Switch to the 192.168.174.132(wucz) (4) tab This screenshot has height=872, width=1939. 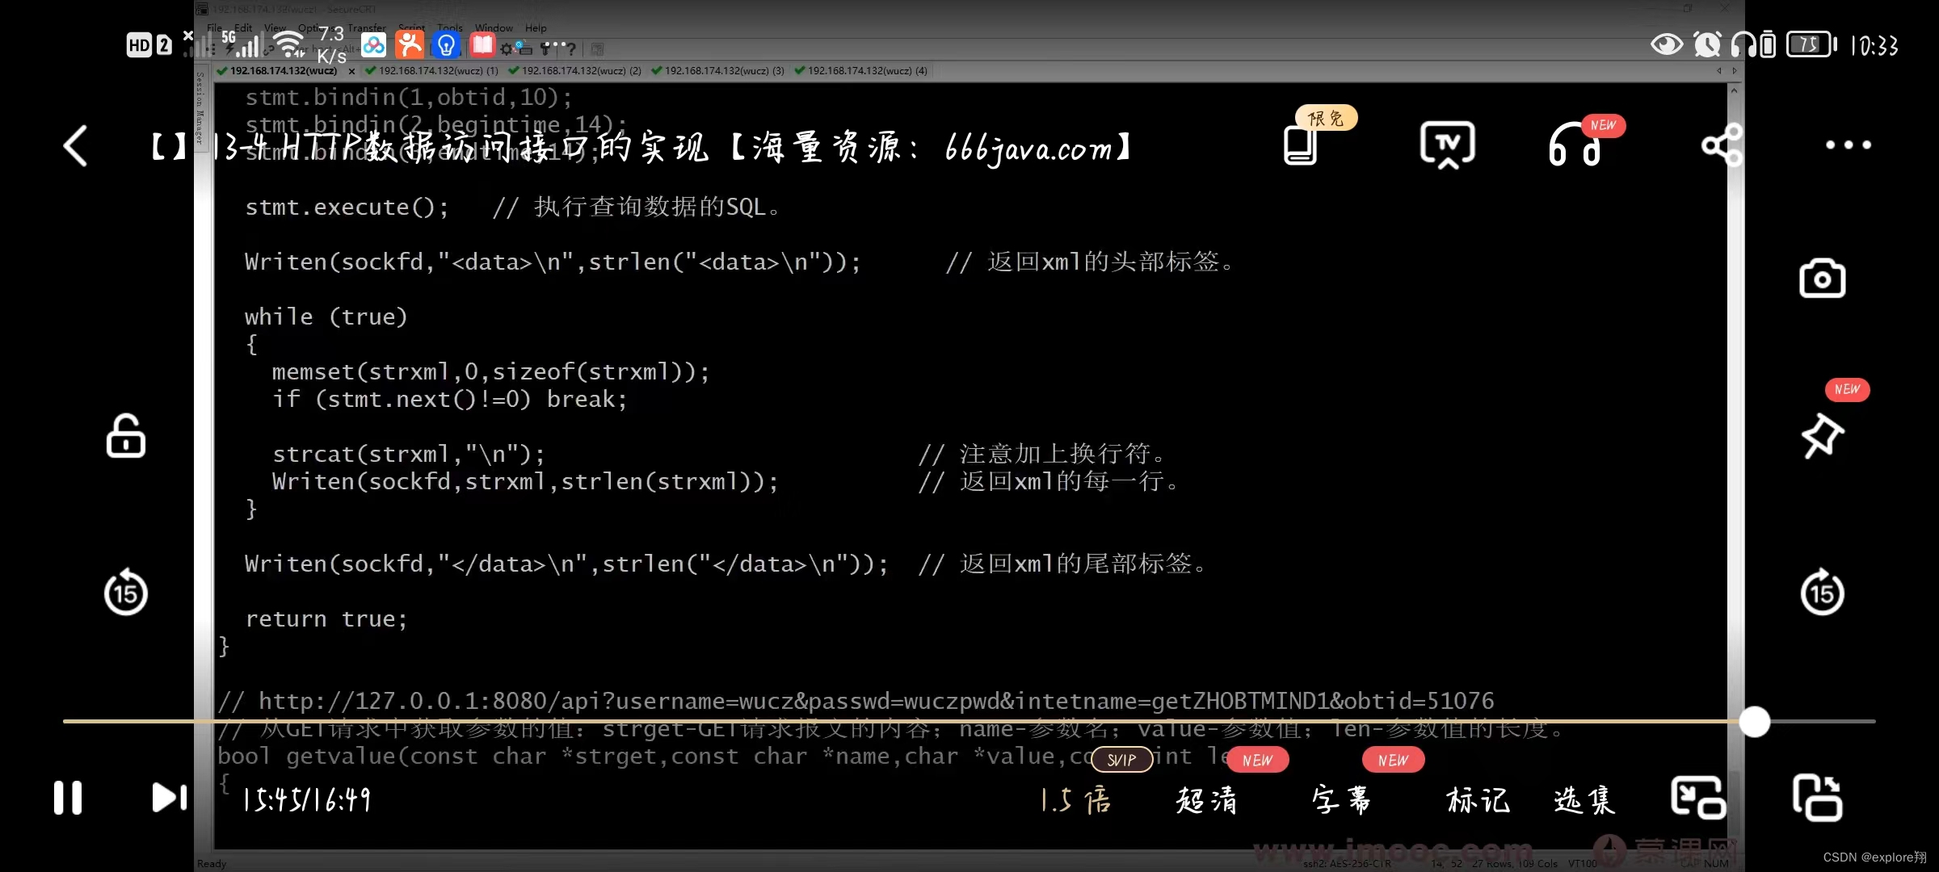click(861, 71)
